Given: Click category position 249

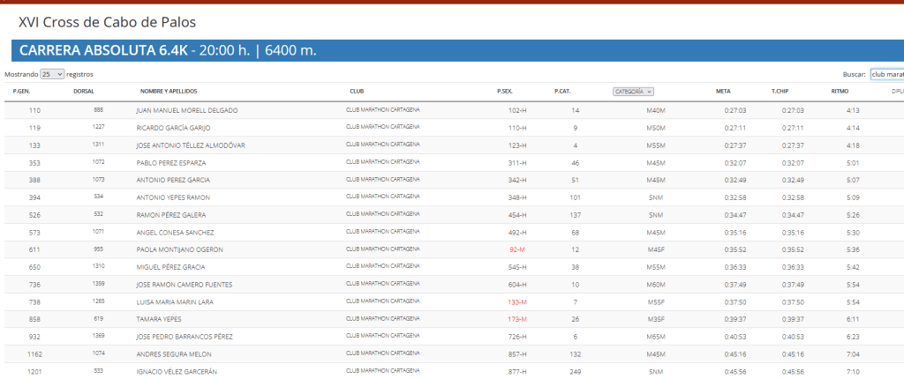Looking at the screenshot, I should (576, 372).
